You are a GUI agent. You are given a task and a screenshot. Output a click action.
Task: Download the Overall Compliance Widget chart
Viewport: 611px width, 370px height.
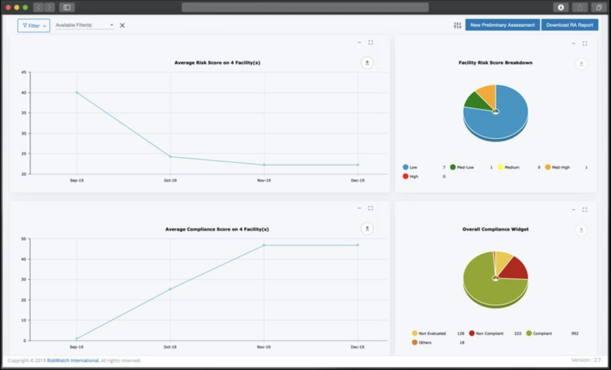tap(581, 230)
